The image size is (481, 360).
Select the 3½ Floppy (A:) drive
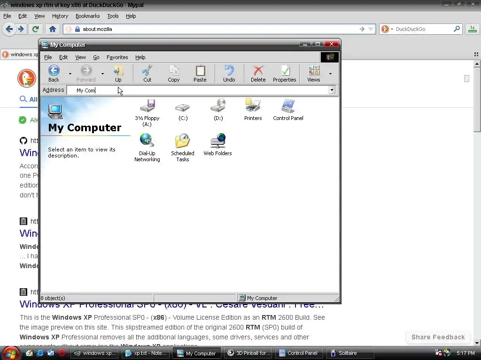147,112
